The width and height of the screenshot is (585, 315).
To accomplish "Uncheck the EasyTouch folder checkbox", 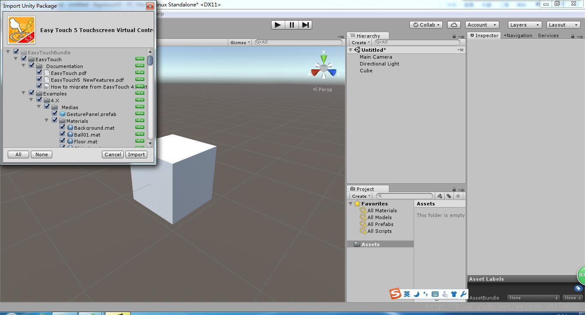I will [24, 59].
